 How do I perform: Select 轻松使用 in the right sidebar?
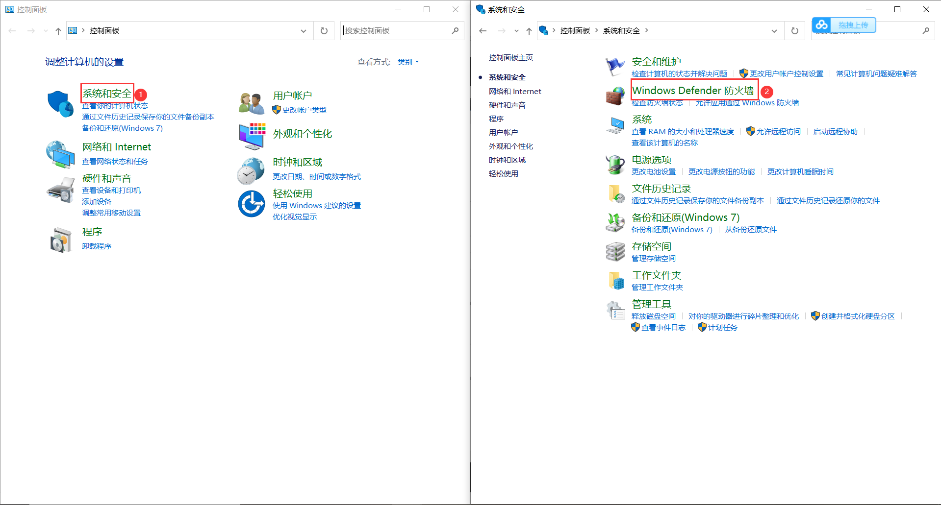pyautogui.click(x=504, y=174)
